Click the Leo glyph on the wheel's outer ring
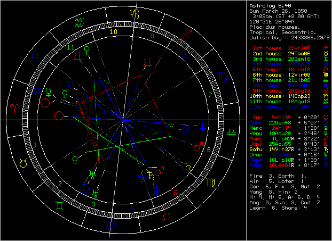The image size is (332, 241). (x=167, y=218)
